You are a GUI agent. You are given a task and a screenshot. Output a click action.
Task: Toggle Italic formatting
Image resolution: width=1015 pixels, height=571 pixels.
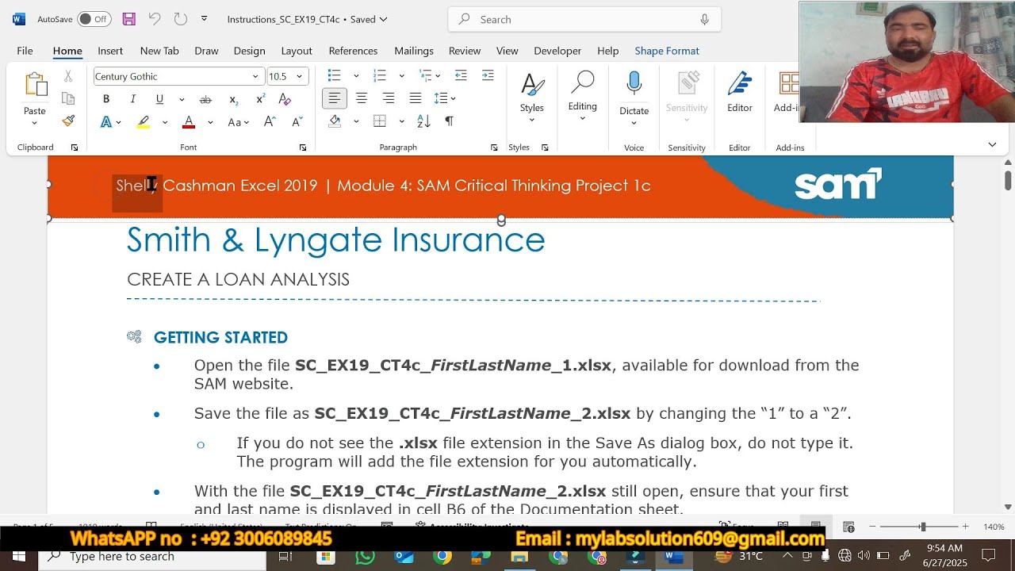coord(132,99)
